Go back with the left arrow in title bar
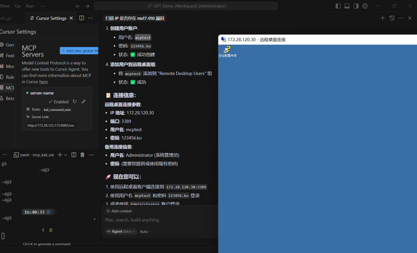Screen dimensions: 417x253 pos(78,6)
